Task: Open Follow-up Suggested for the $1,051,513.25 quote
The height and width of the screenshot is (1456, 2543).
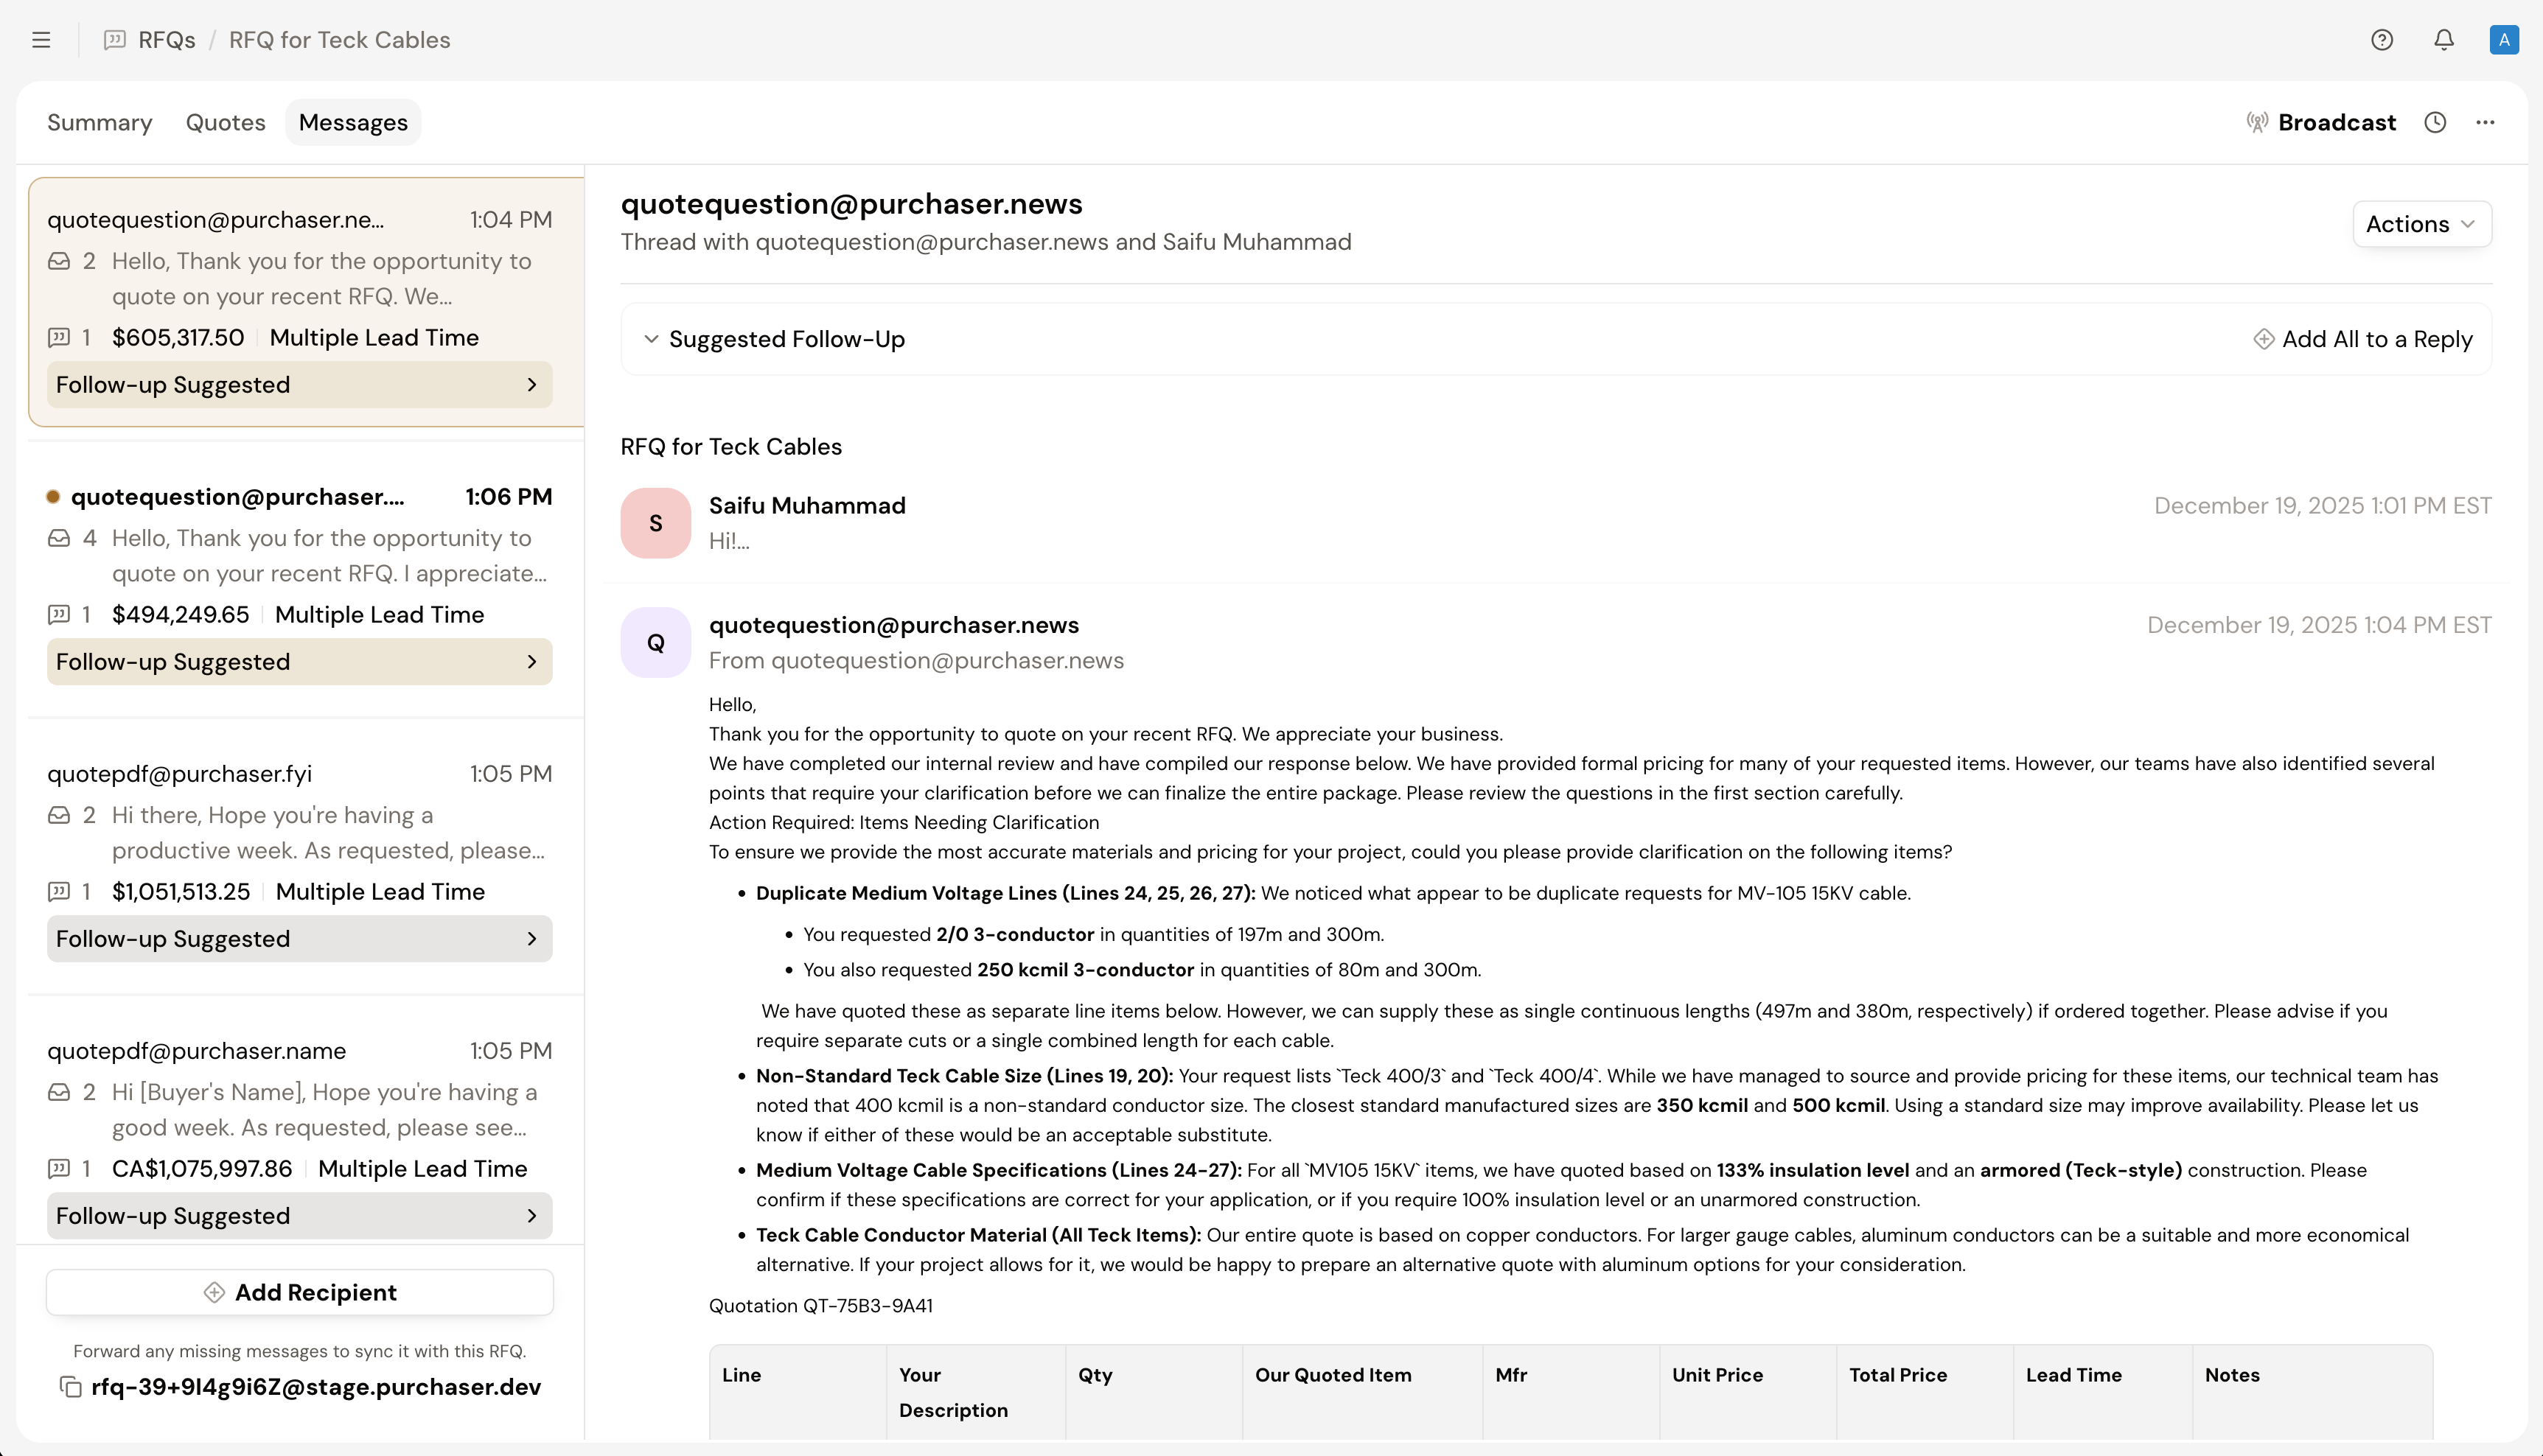Action: [x=299, y=939]
